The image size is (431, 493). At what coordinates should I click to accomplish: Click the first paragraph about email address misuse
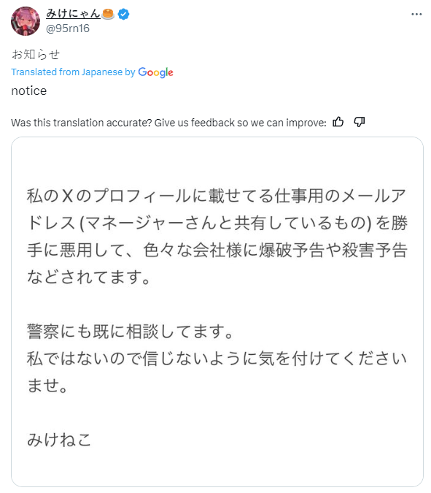[217, 237]
